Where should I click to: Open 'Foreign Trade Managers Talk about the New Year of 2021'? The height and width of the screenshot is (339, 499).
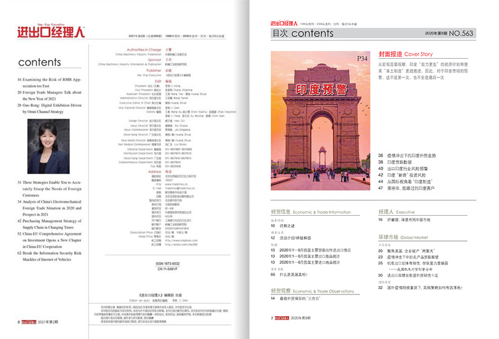click(x=49, y=96)
